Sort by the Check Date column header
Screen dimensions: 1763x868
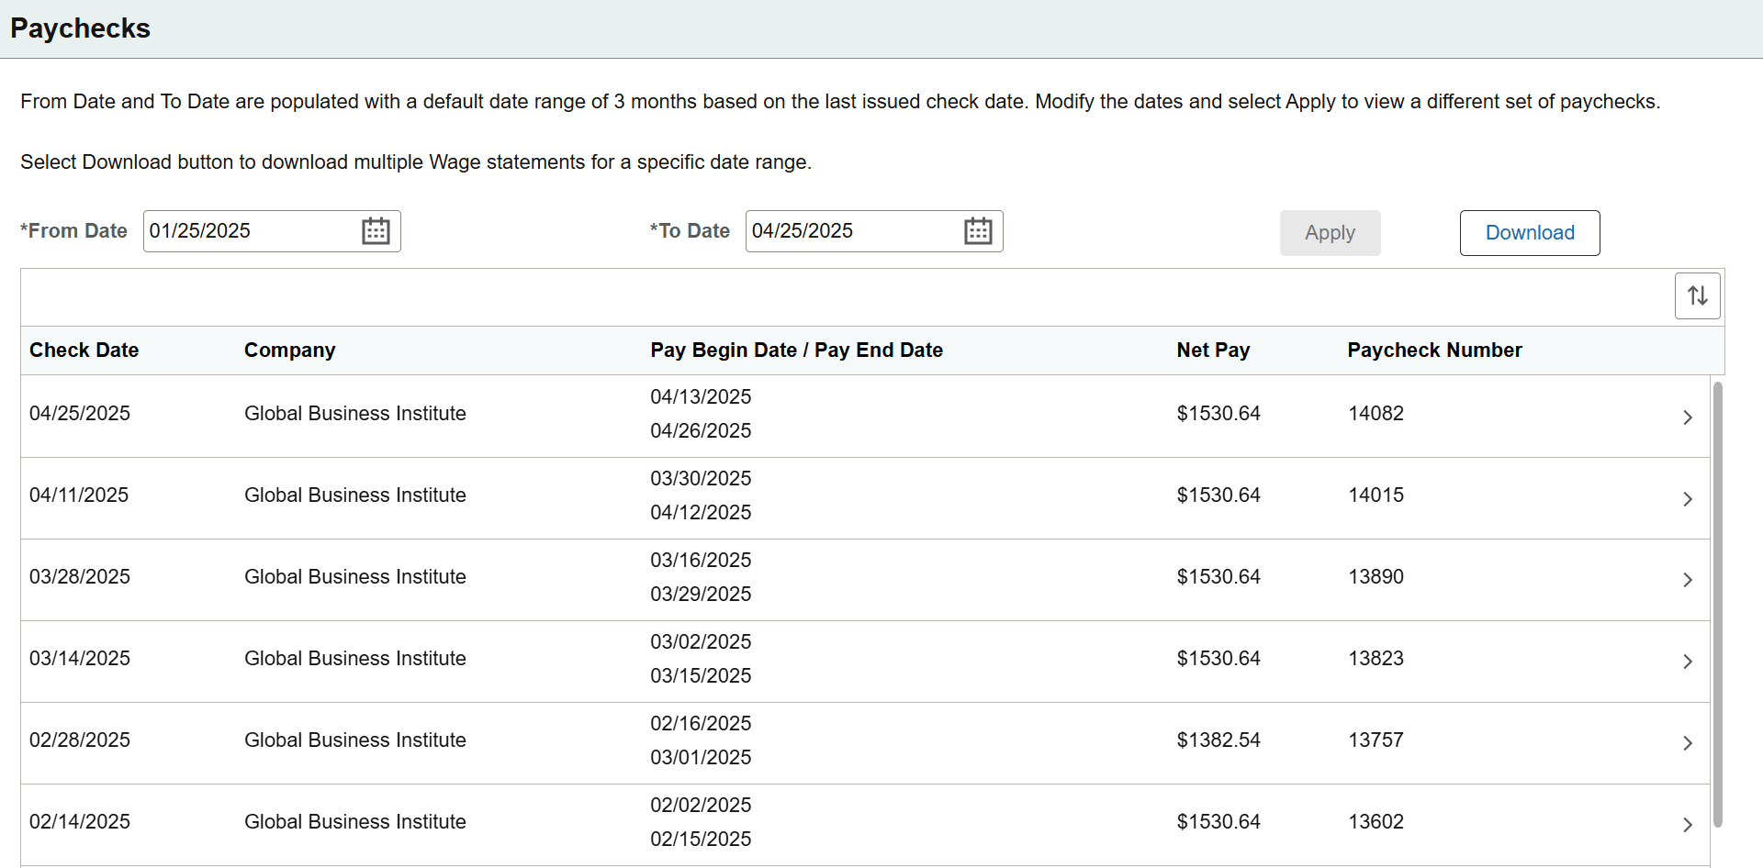click(84, 350)
